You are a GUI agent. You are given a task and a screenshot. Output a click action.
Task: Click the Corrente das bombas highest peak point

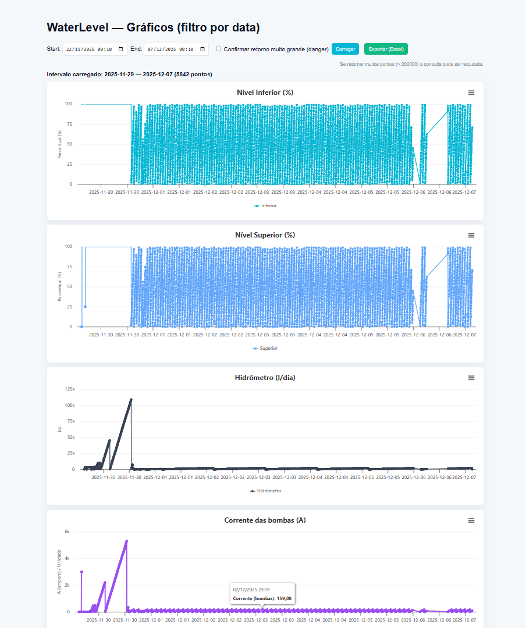click(x=126, y=541)
